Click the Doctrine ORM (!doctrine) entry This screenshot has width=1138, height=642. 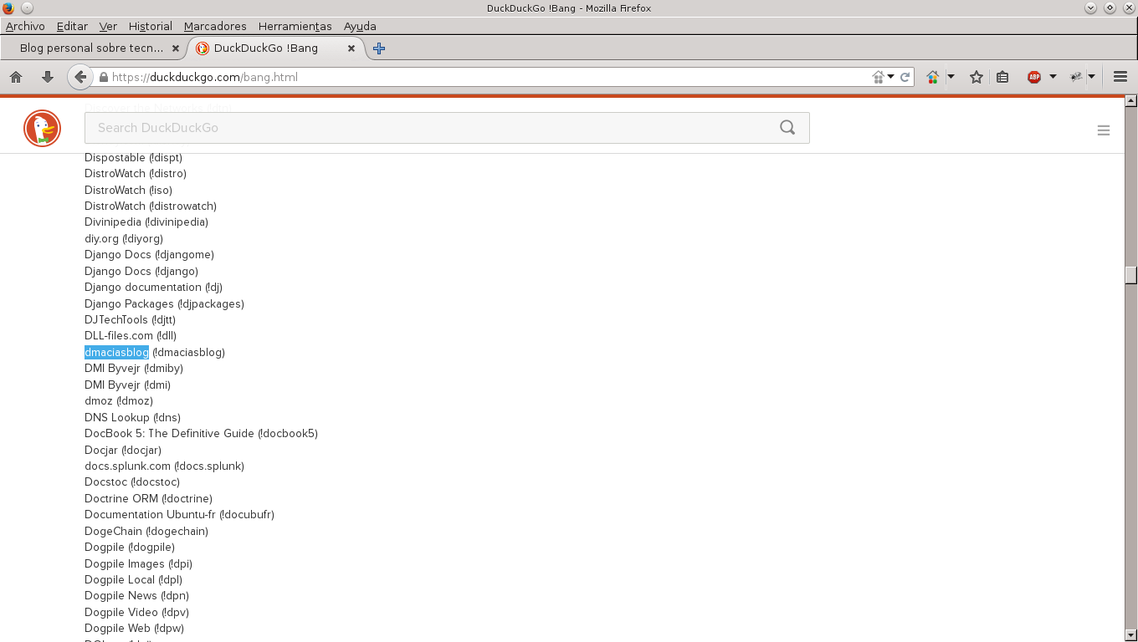[x=148, y=498]
